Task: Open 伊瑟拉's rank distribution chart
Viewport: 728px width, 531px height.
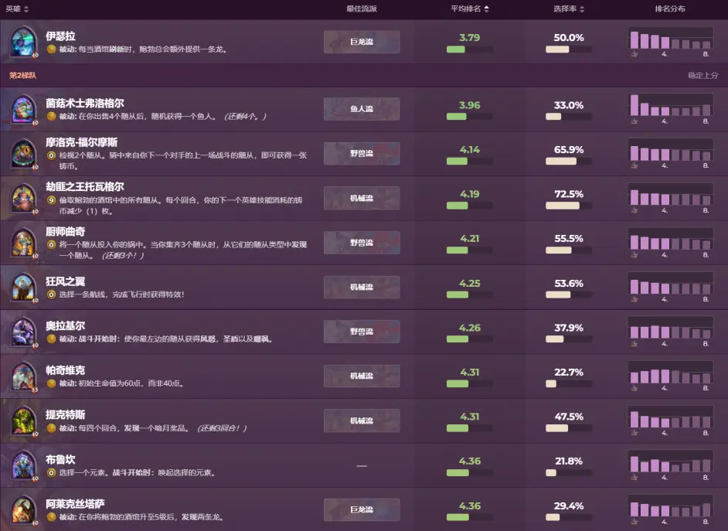Action: tap(670, 43)
